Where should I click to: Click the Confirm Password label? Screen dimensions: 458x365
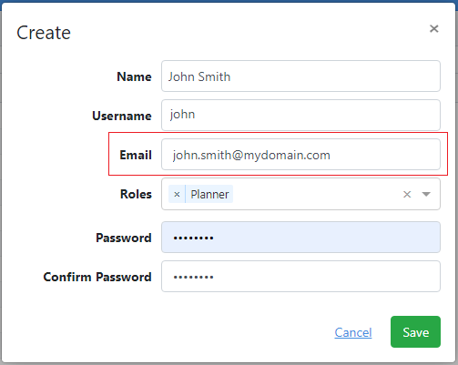(x=97, y=277)
